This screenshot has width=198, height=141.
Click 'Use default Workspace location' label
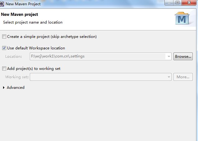pyautogui.click(x=36, y=48)
